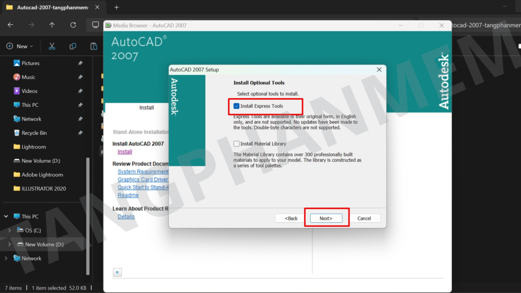Click the Up arrow navigation icon
This screenshot has height=293, width=521.
tap(52, 25)
